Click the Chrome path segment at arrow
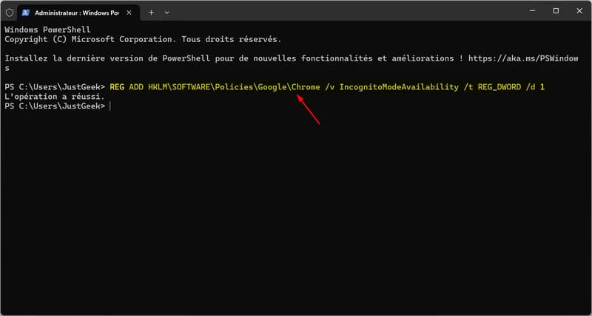 [306, 87]
